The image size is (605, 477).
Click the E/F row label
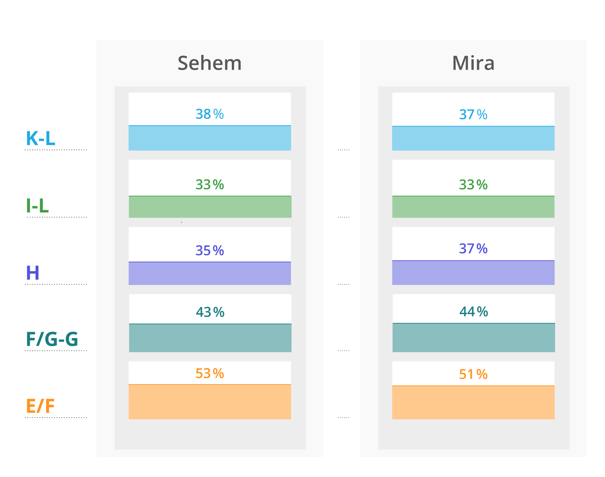point(40,406)
